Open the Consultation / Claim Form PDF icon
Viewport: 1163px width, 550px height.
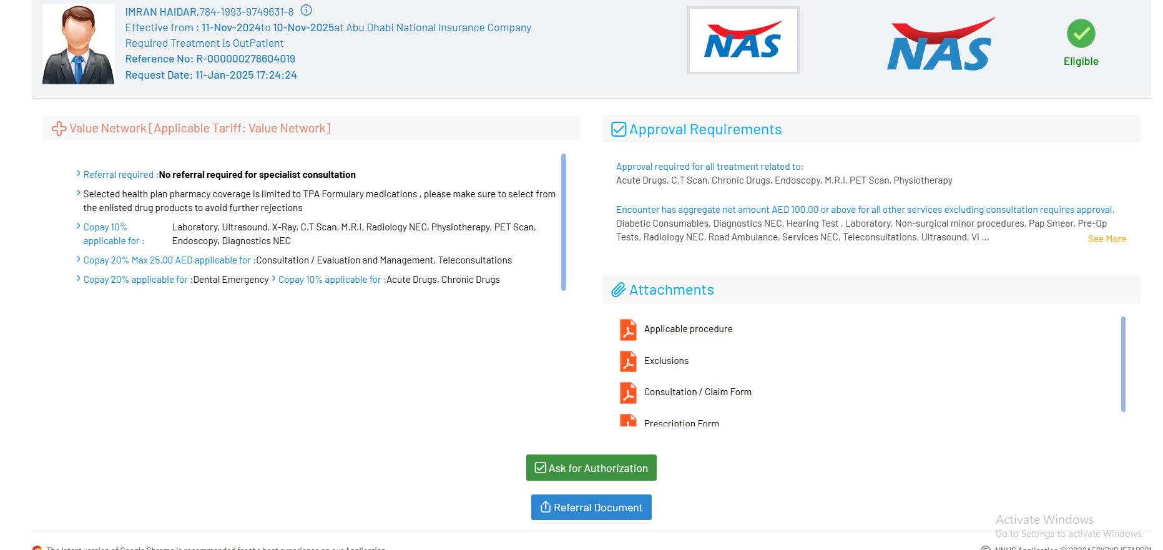coord(628,393)
